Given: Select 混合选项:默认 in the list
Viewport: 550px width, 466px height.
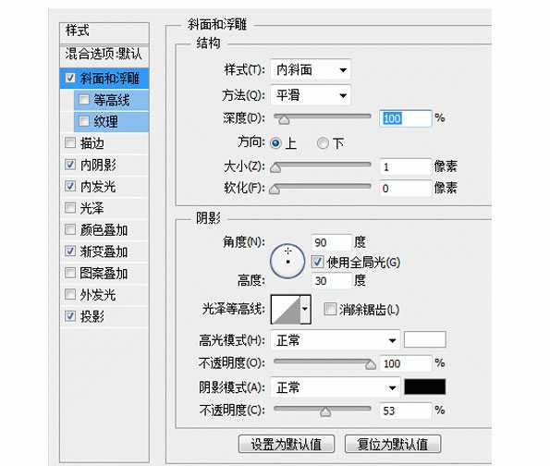Looking at the screenshot, I should (x=104, y=55).
